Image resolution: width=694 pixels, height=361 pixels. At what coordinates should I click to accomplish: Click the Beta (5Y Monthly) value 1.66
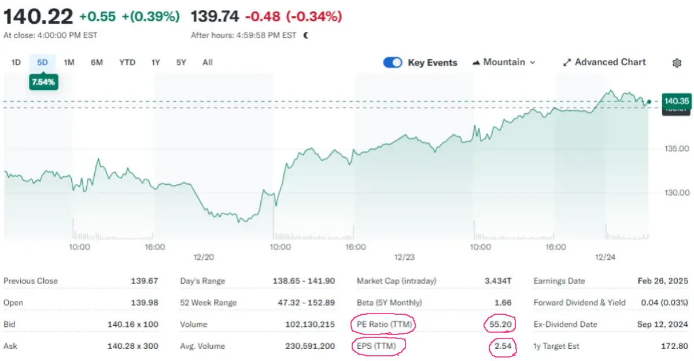click(503, 303)
